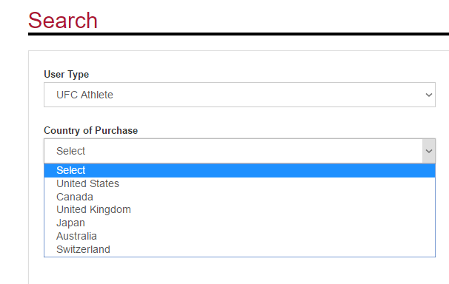Click the red Search heading
The width and height of the screenshot is (449, 284).
(63, 21)
